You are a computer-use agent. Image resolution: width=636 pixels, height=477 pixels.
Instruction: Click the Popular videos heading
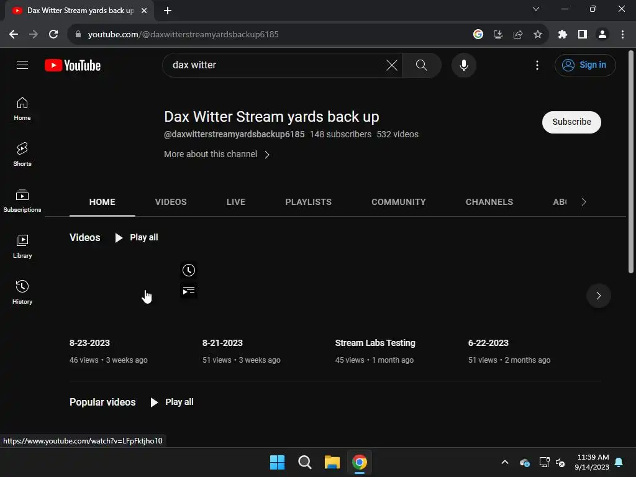(102, 402)
